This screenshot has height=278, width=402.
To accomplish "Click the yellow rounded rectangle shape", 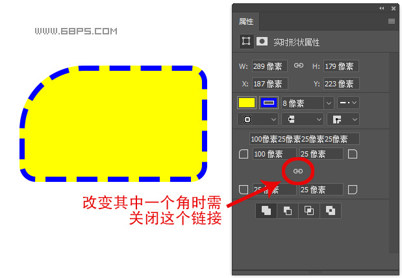I will 113,124.
